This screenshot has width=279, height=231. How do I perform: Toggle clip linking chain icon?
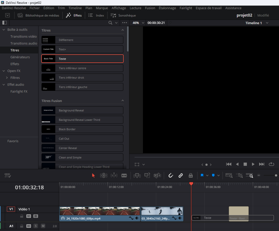coord(180,175)
